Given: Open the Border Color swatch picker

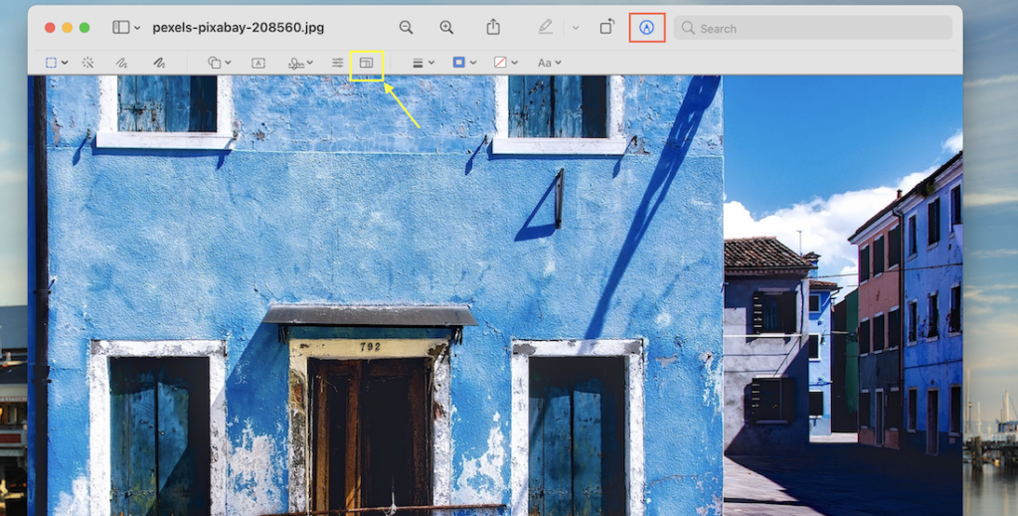Looking at the screenshot, I should [x=463, y=63].
